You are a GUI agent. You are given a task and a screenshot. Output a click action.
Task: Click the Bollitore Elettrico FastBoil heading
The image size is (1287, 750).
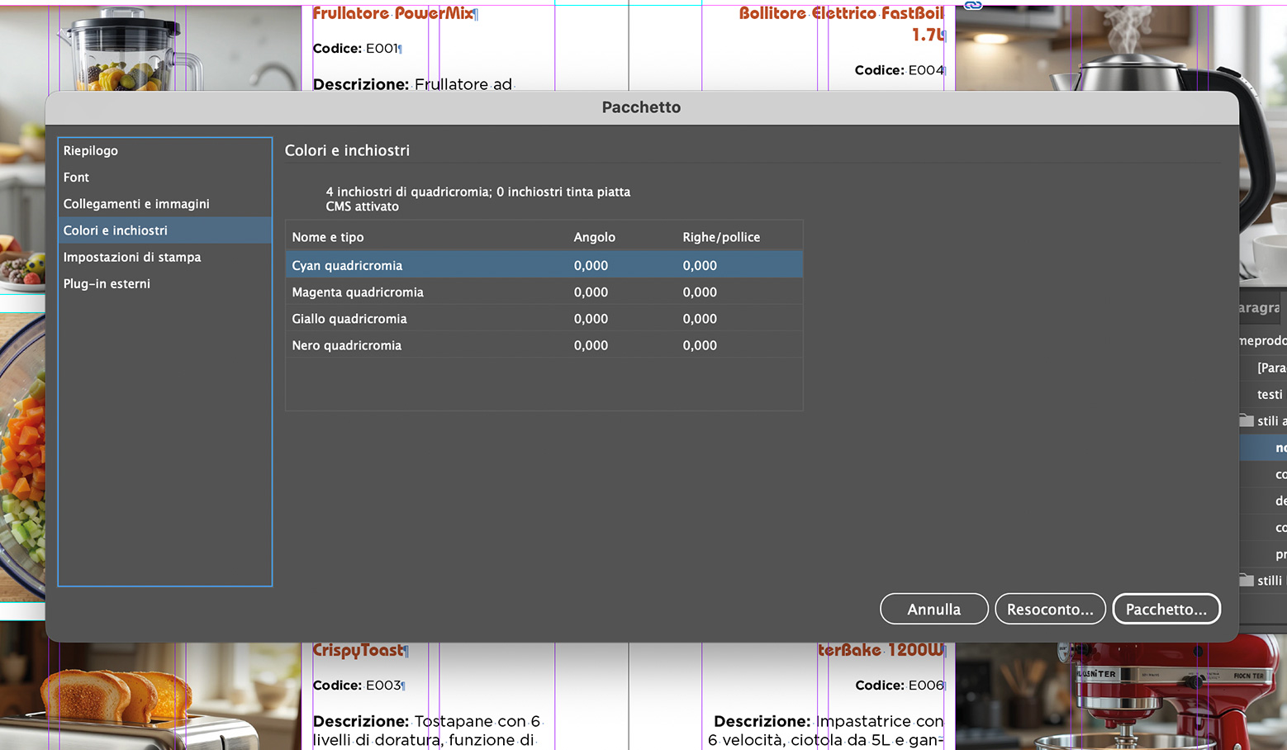[x=842, y=23]
